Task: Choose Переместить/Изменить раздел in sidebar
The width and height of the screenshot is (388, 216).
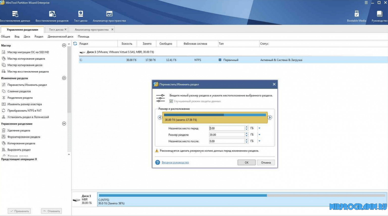Action: (27, 85)
